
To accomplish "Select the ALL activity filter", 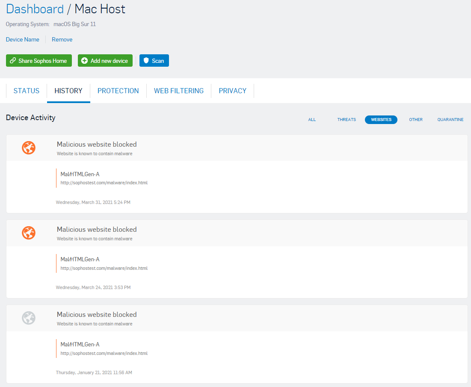I will click(x=312, y=120).
